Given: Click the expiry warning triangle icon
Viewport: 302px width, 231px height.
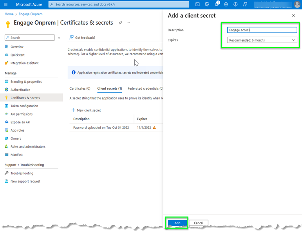Looking at the screenshot, I should point(154,128).
